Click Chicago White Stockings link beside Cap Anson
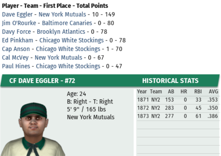The width and height of the screenshot is (221, 156). tap(68, 49)
